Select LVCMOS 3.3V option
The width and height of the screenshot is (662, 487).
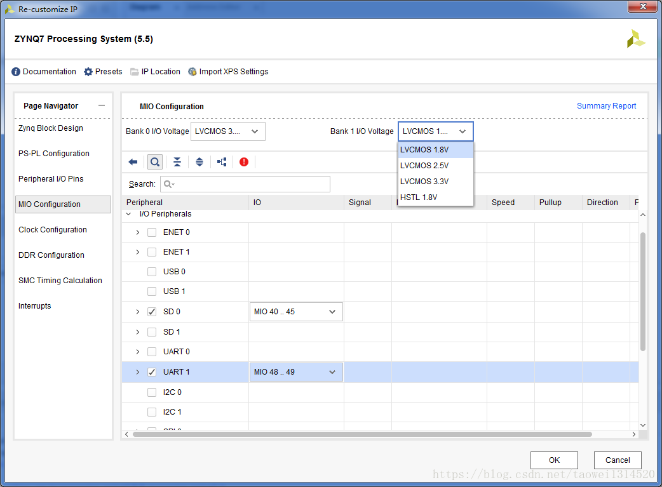click(436, 182)
